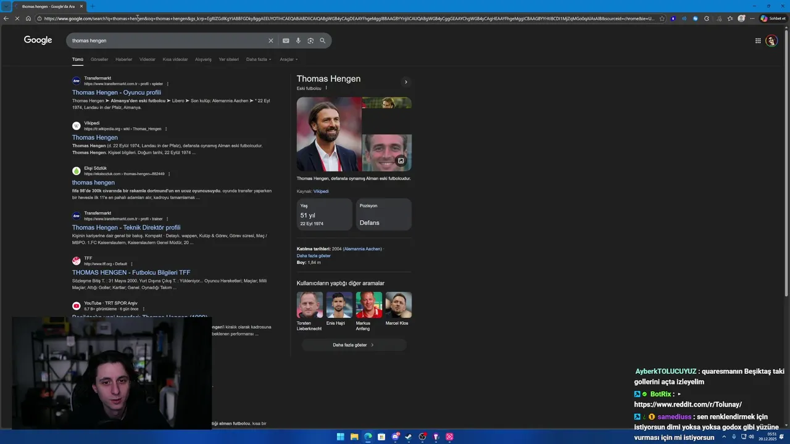Bookmark this page with the star icon
The width and height of the screenshot is (790, 444).
pos(662,18)
